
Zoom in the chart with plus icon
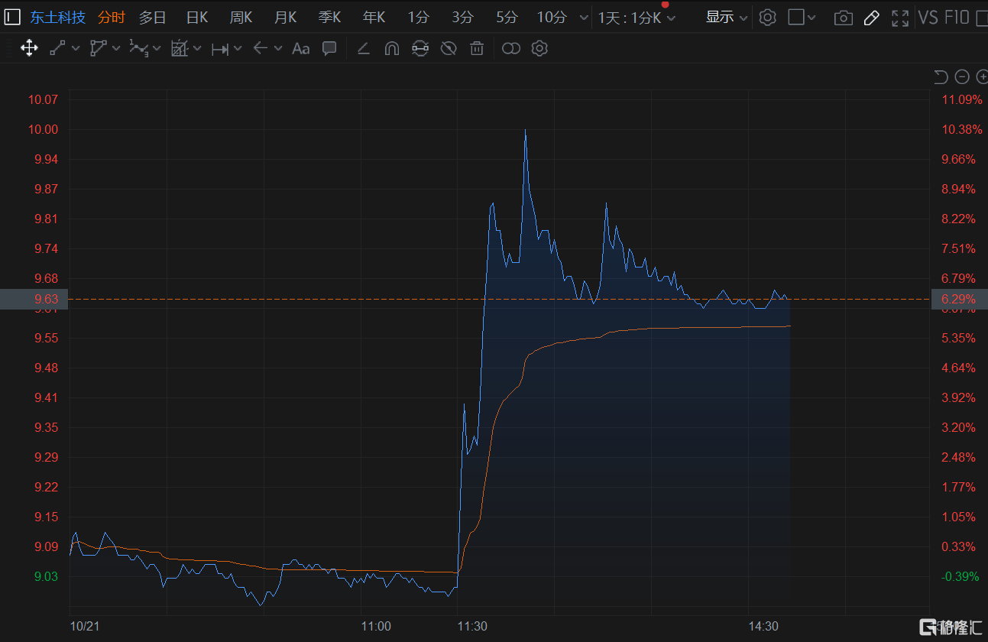[982, 76]
